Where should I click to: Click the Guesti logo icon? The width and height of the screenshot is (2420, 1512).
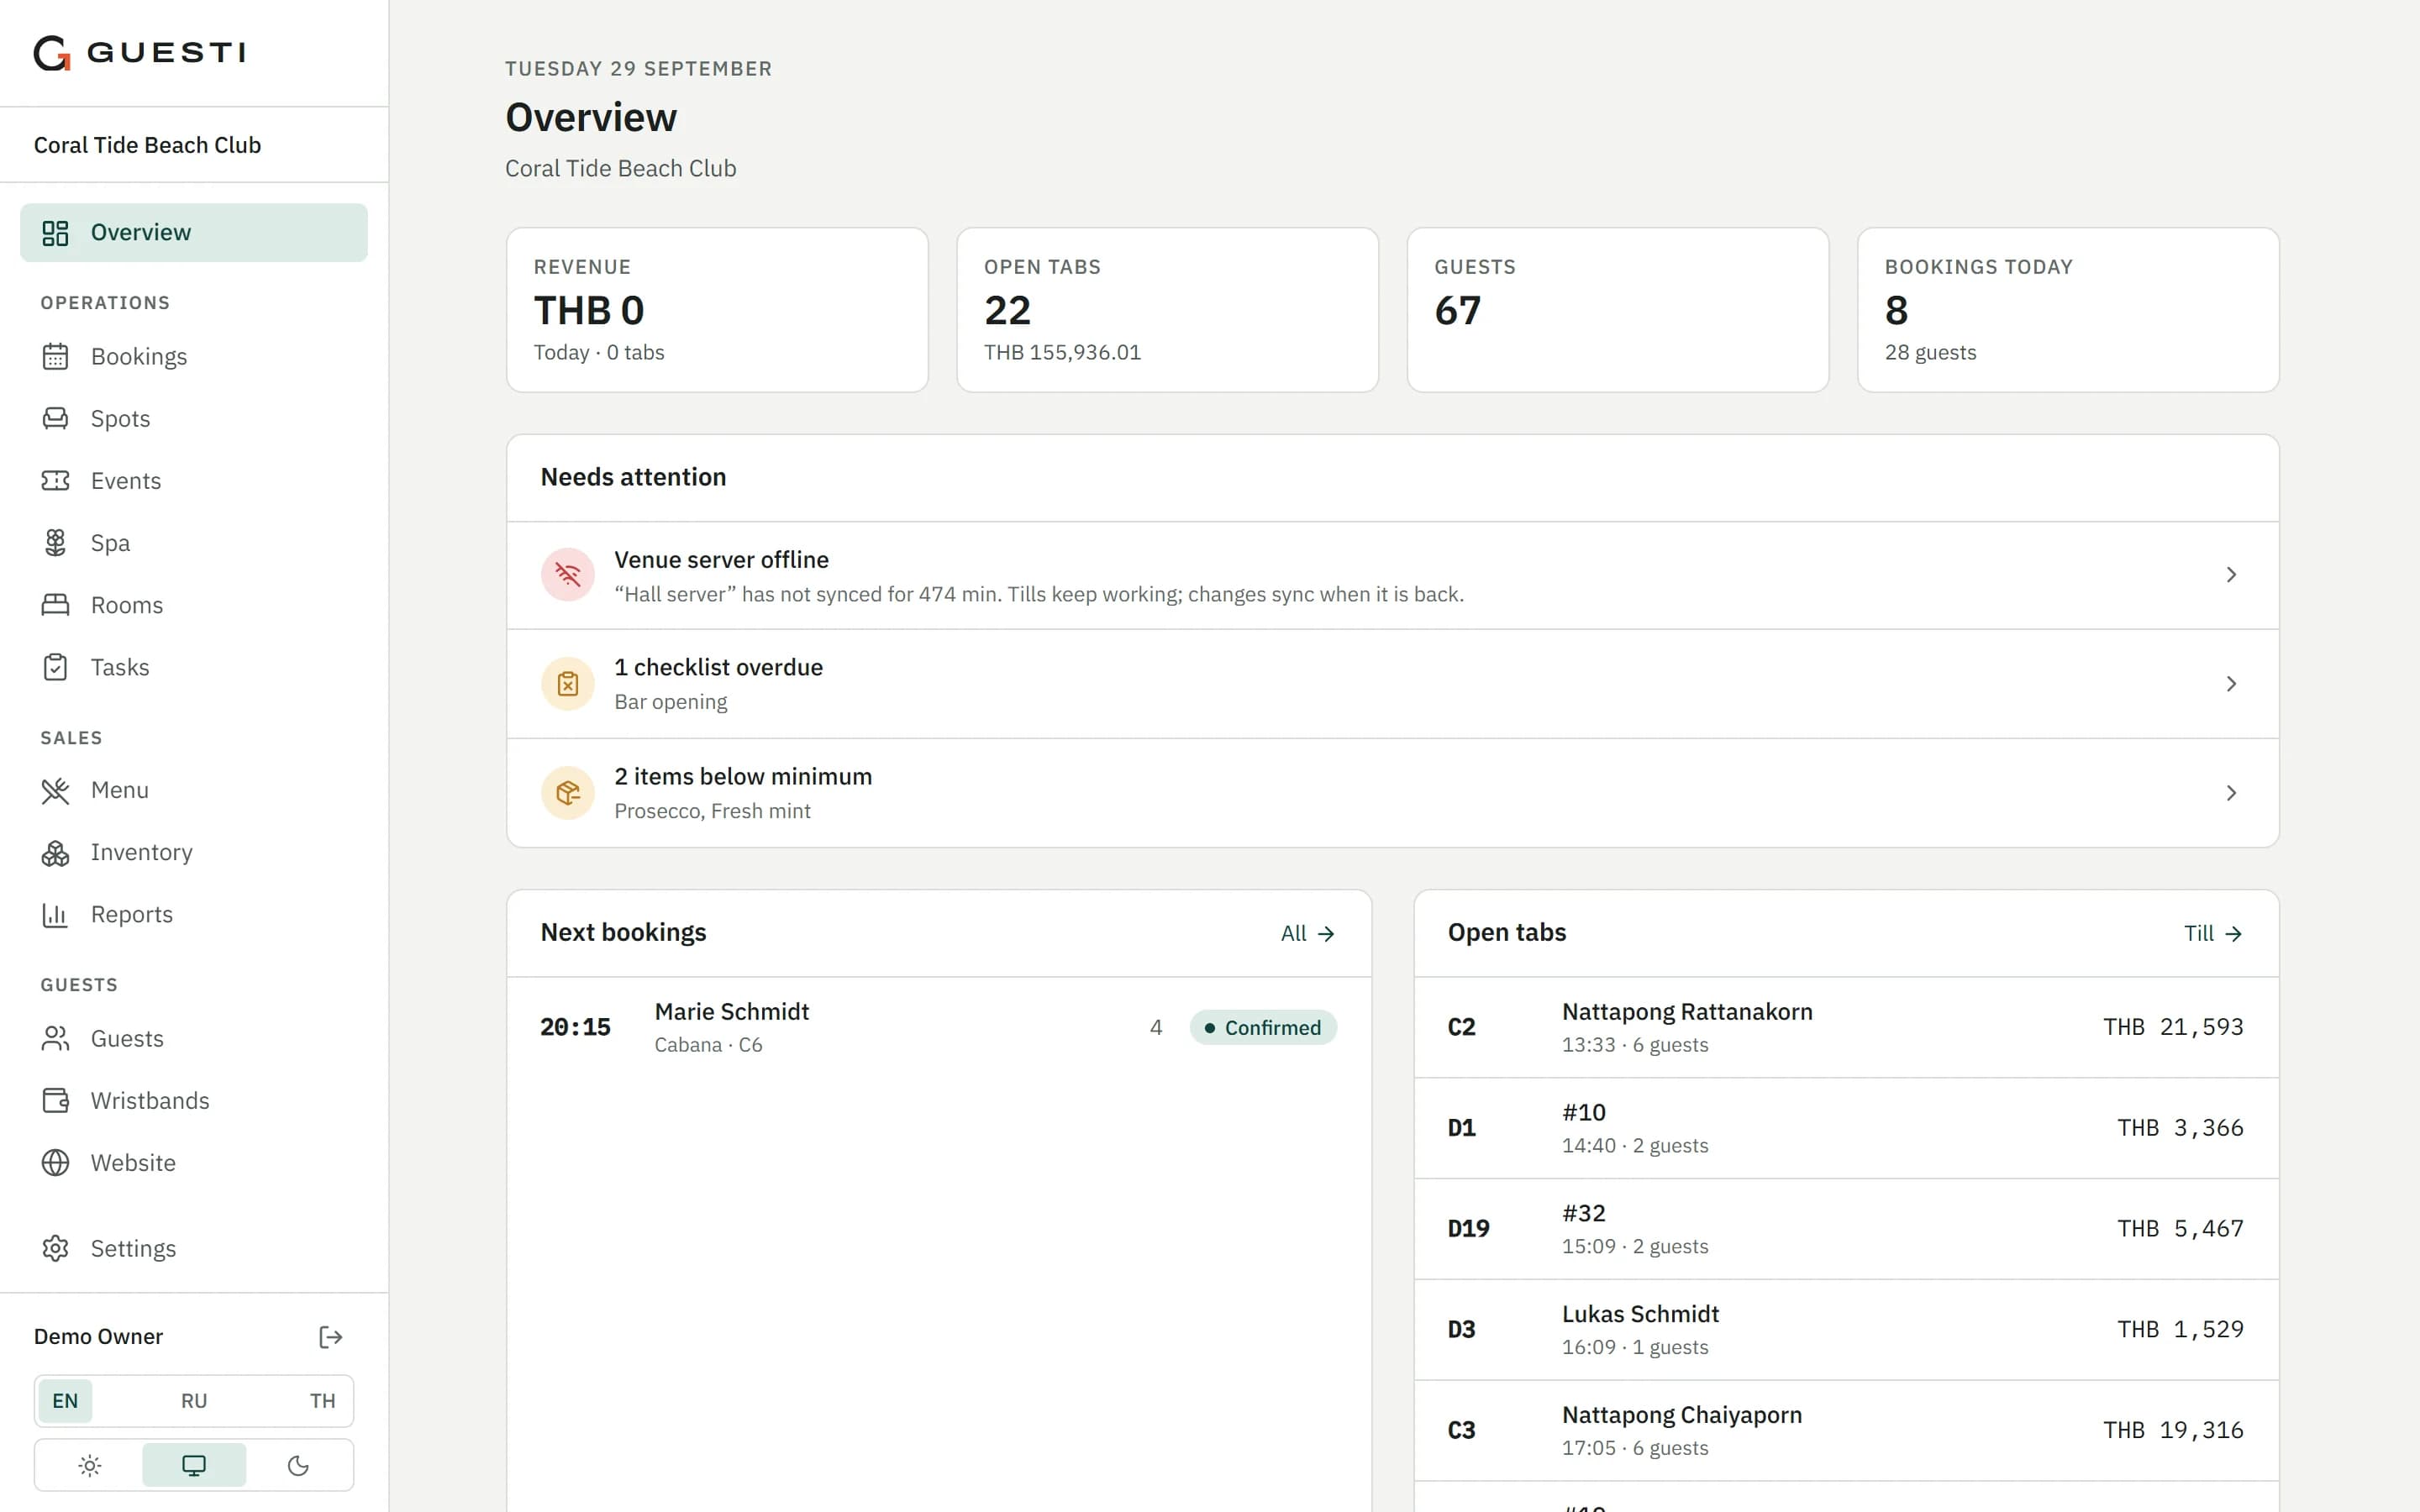(52, 52)
